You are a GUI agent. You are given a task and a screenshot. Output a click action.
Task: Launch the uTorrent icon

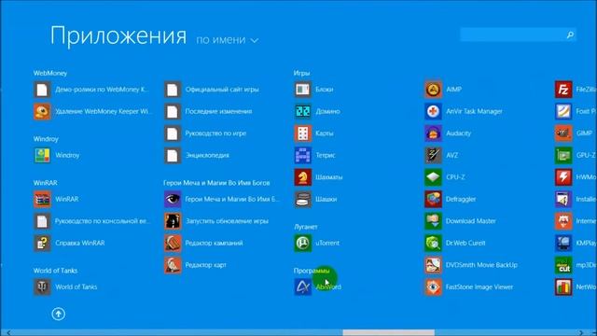coord(302,243)
